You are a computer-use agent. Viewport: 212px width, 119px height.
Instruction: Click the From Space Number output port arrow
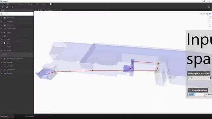[209, 78]
